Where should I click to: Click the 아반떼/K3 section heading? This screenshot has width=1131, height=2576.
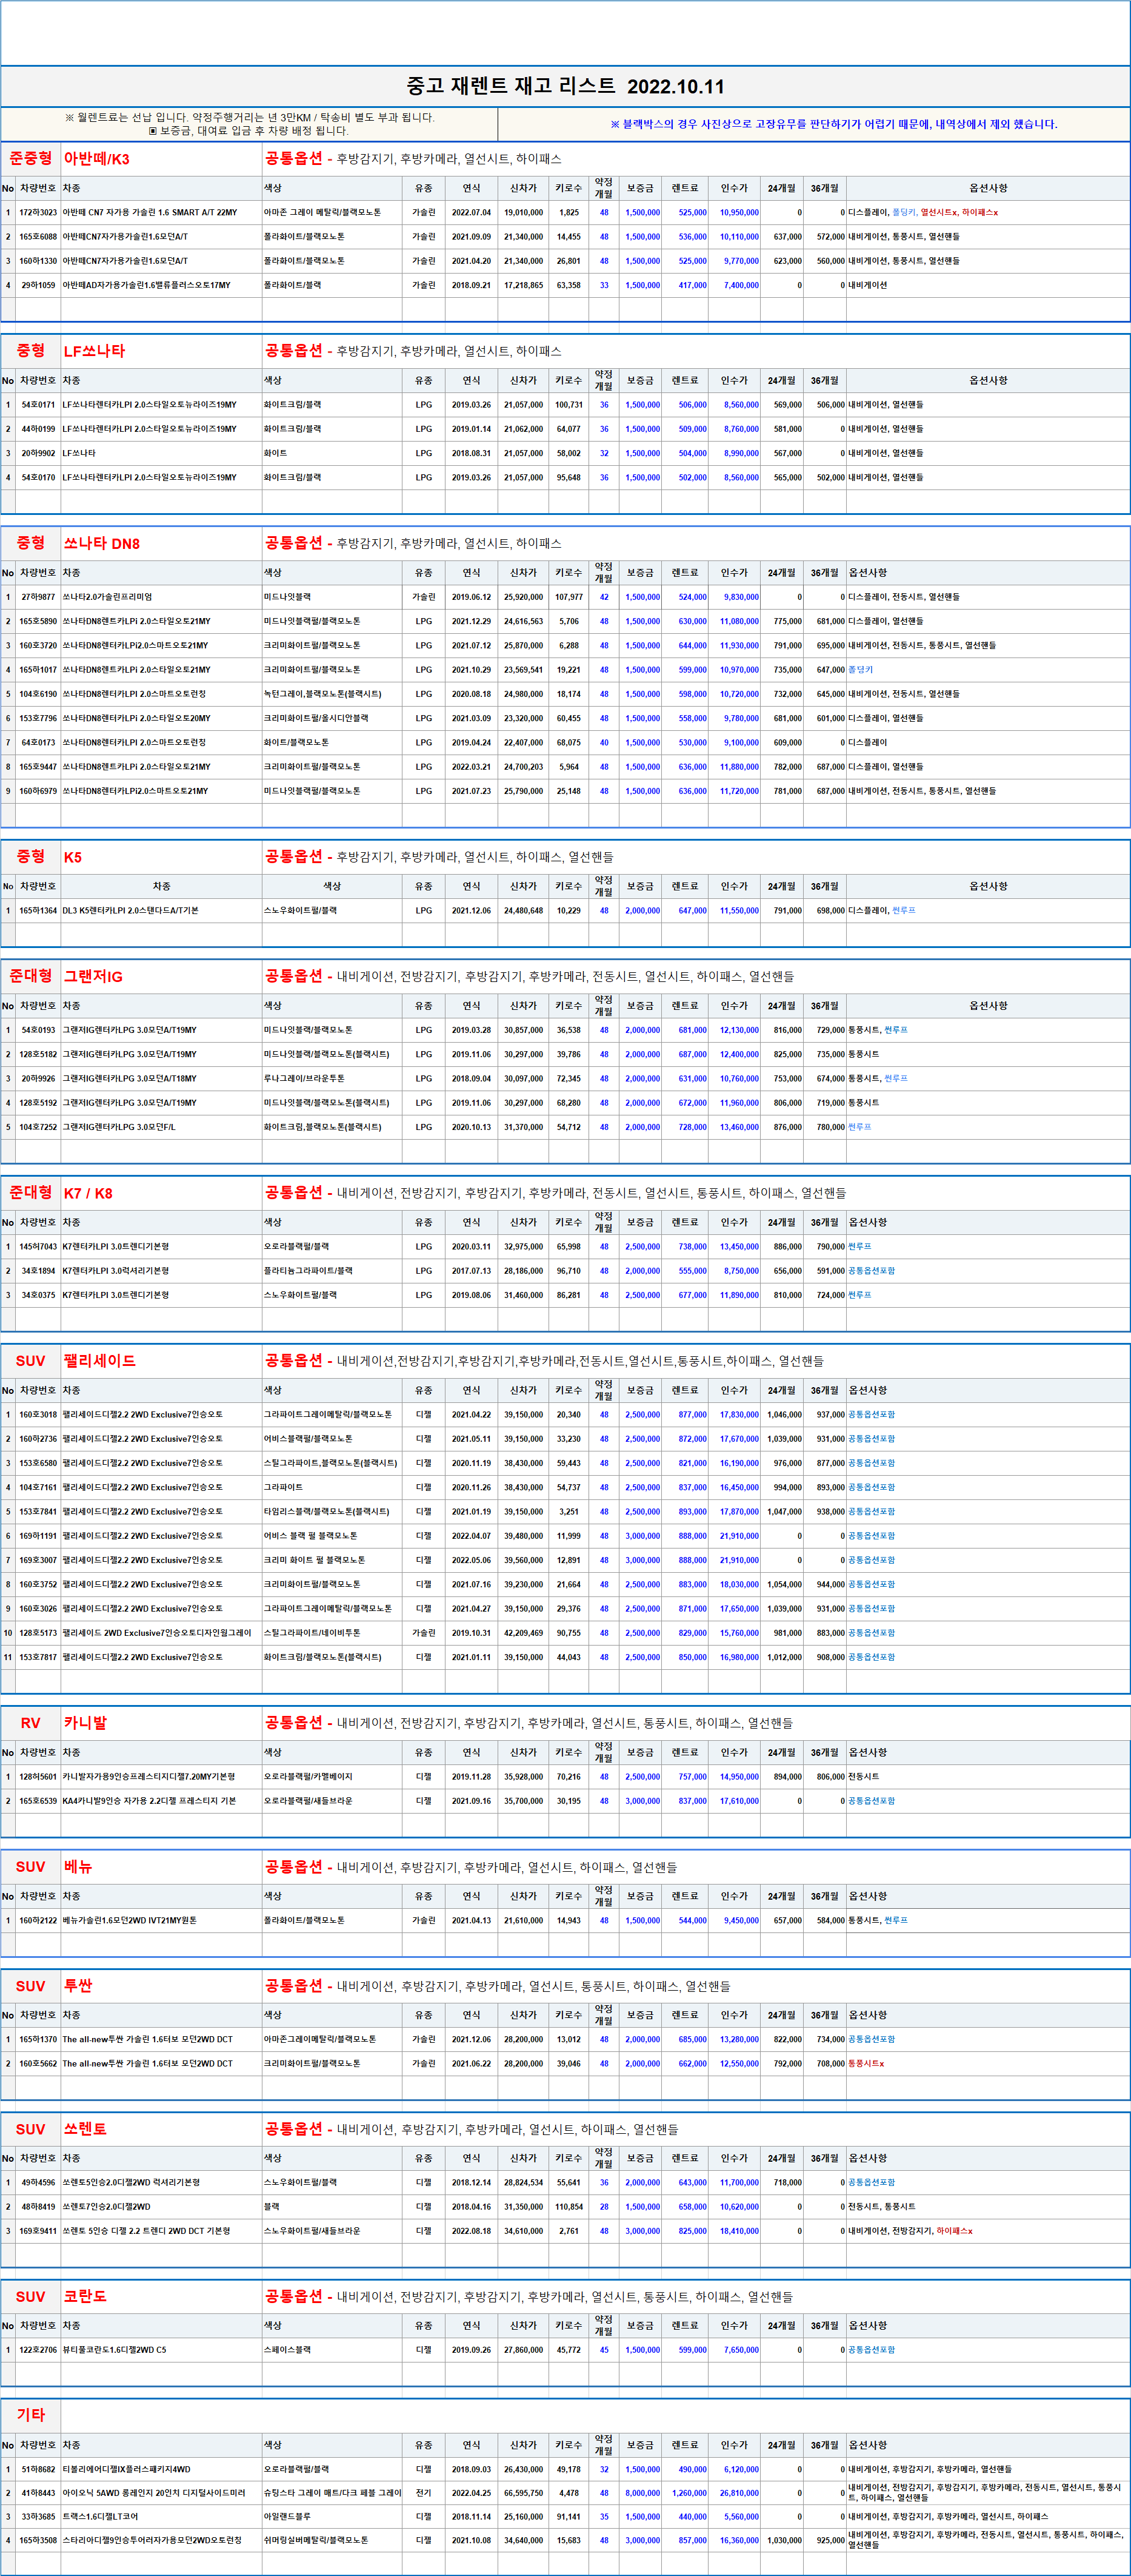pos(97,159)
